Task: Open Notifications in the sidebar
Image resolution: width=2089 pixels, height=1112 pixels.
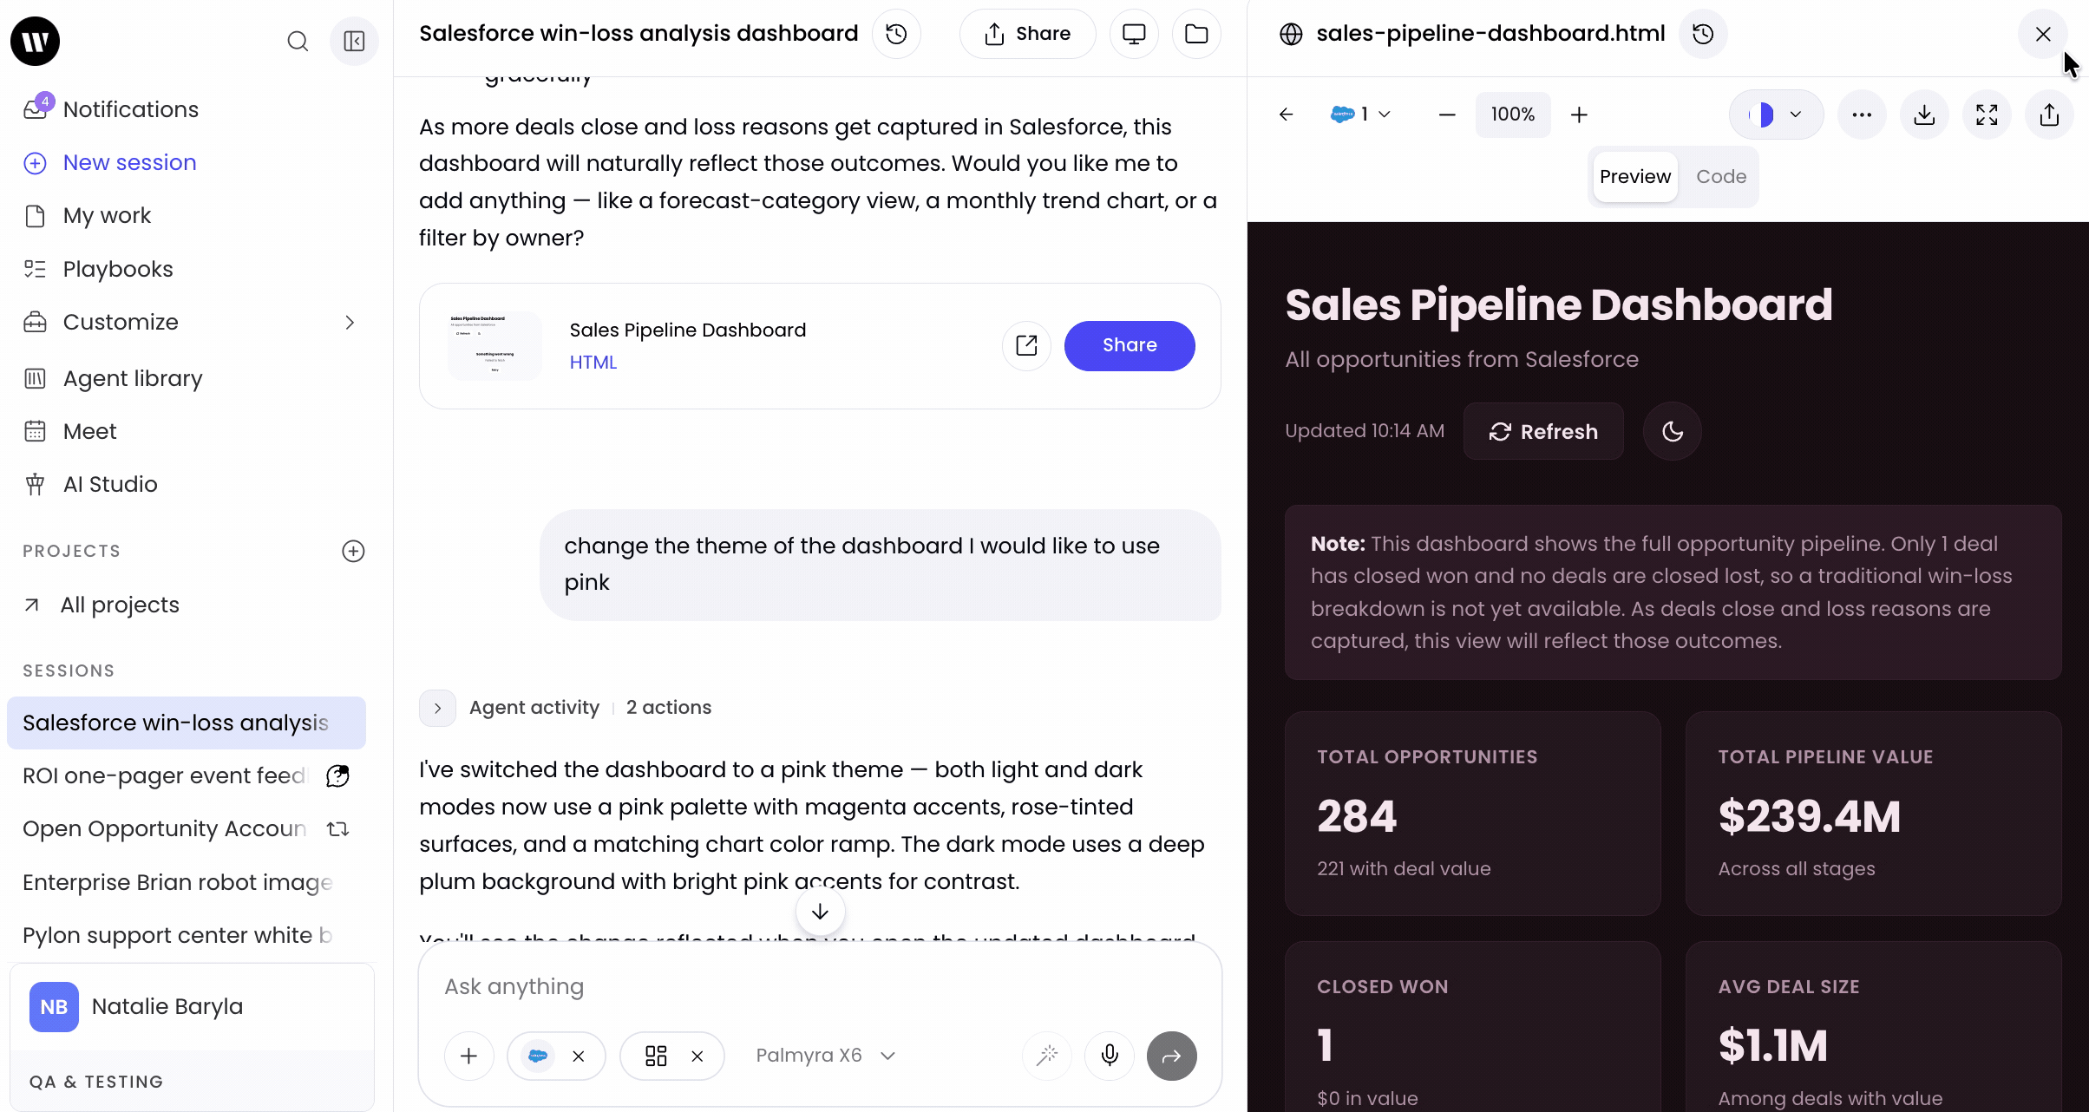Action: [x=131, y=109]
